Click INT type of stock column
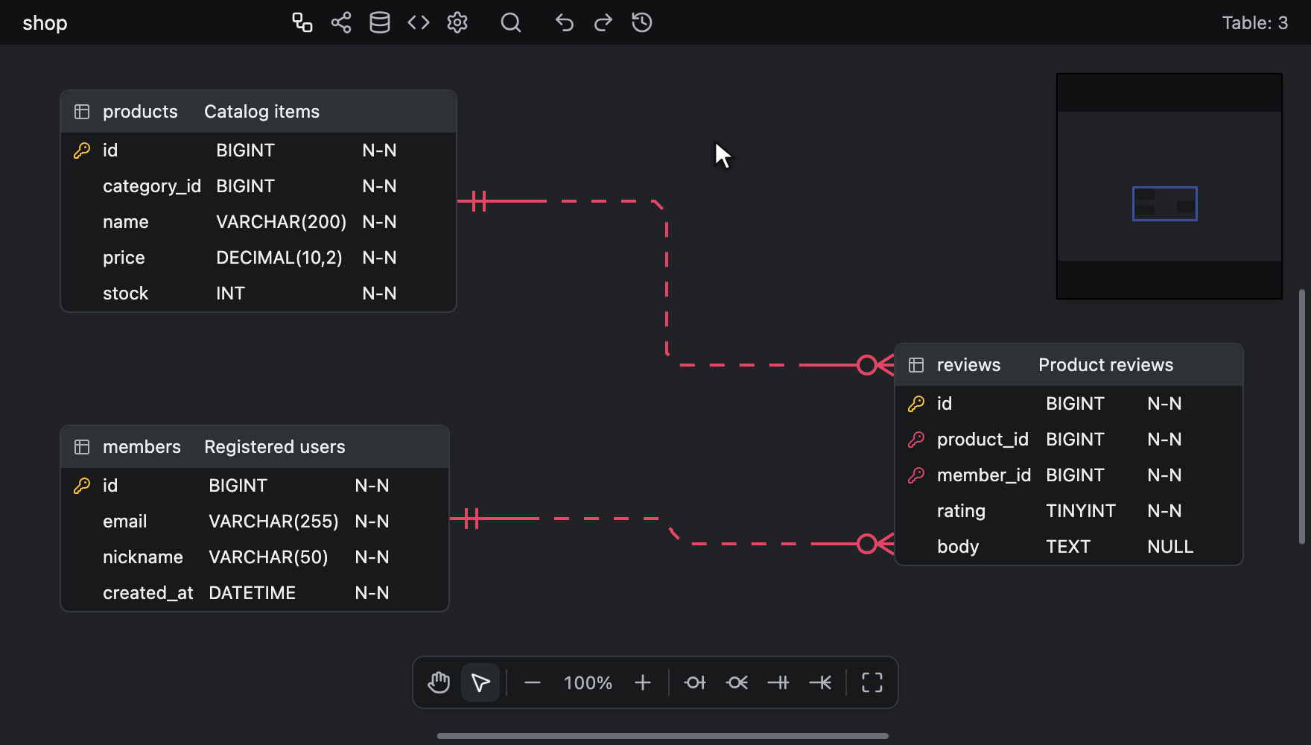 [x=230, y=294]
